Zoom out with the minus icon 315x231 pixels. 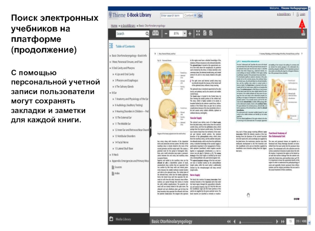point(166,34)
